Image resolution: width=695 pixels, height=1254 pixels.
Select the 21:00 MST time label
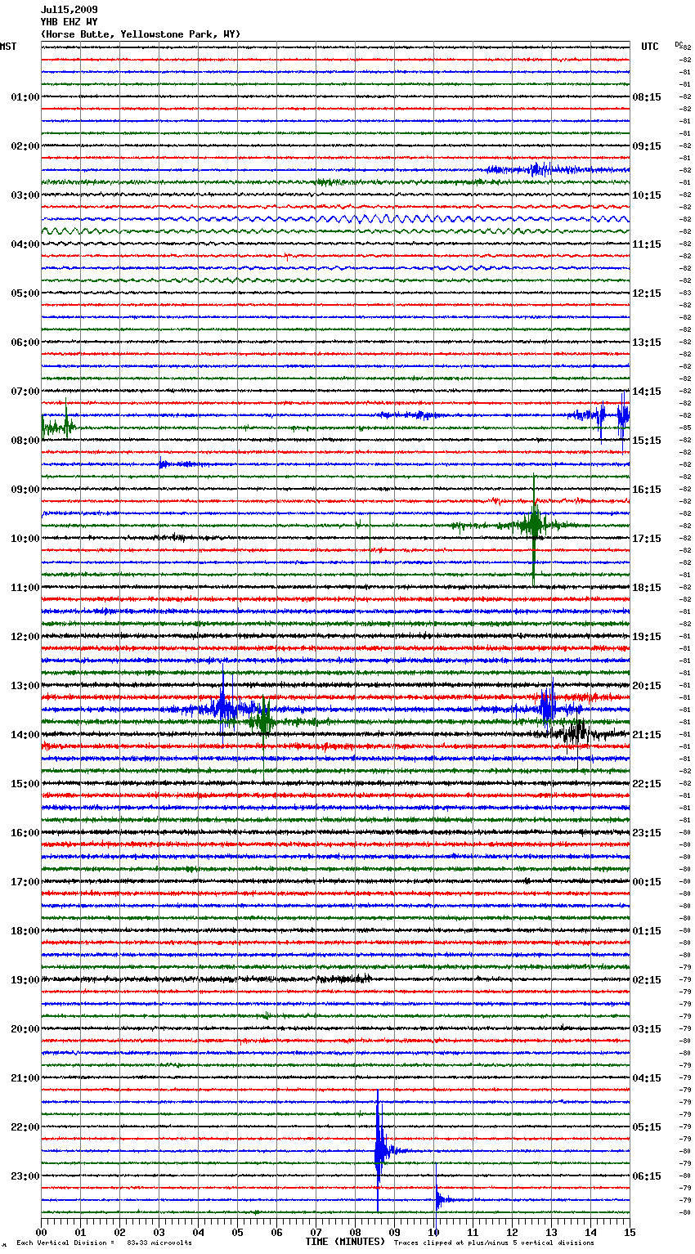tap(25, 1078)
